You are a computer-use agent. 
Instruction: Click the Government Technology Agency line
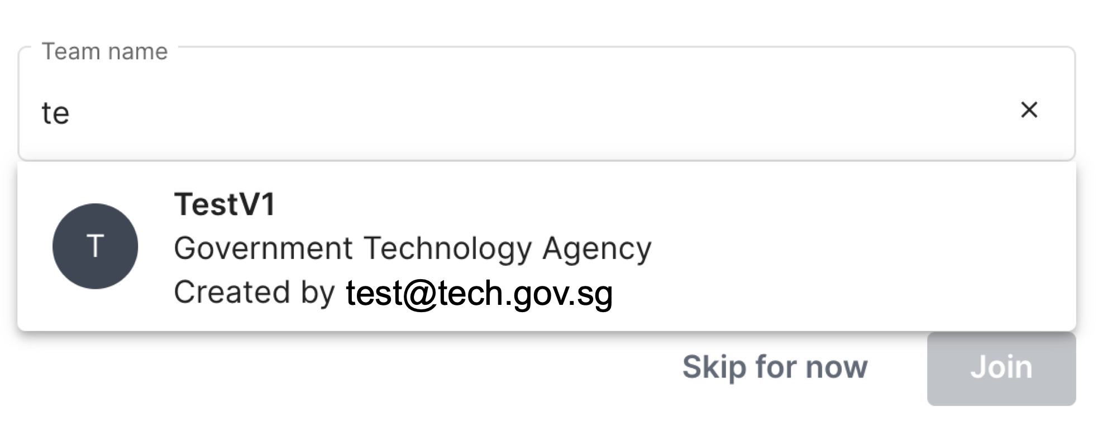412,248
